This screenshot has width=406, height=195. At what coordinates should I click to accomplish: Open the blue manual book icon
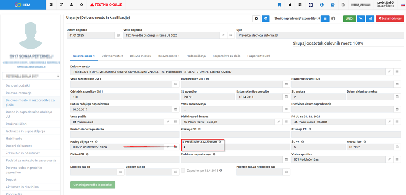click(333, 5)
